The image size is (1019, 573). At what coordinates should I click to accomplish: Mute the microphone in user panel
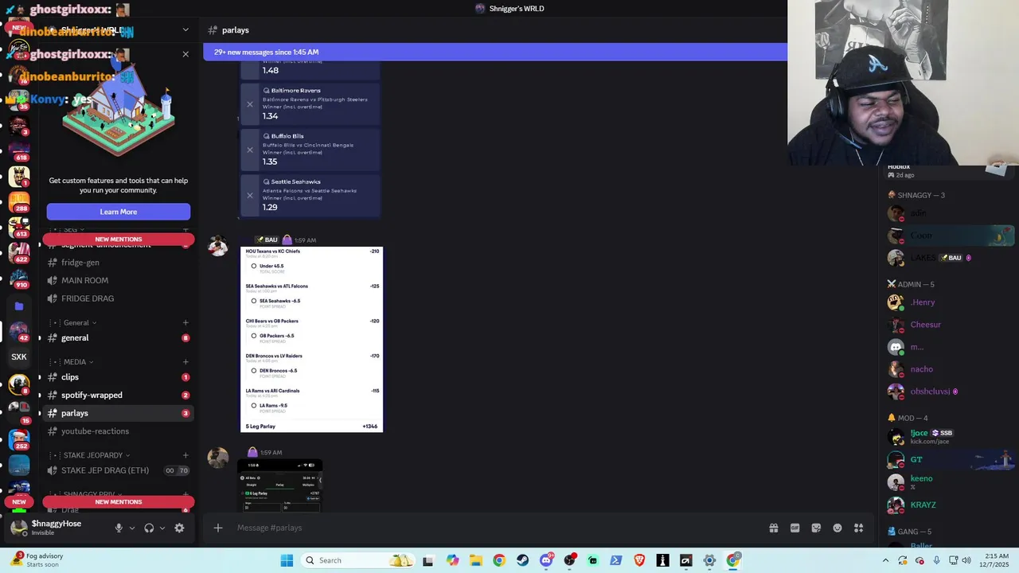119,528
